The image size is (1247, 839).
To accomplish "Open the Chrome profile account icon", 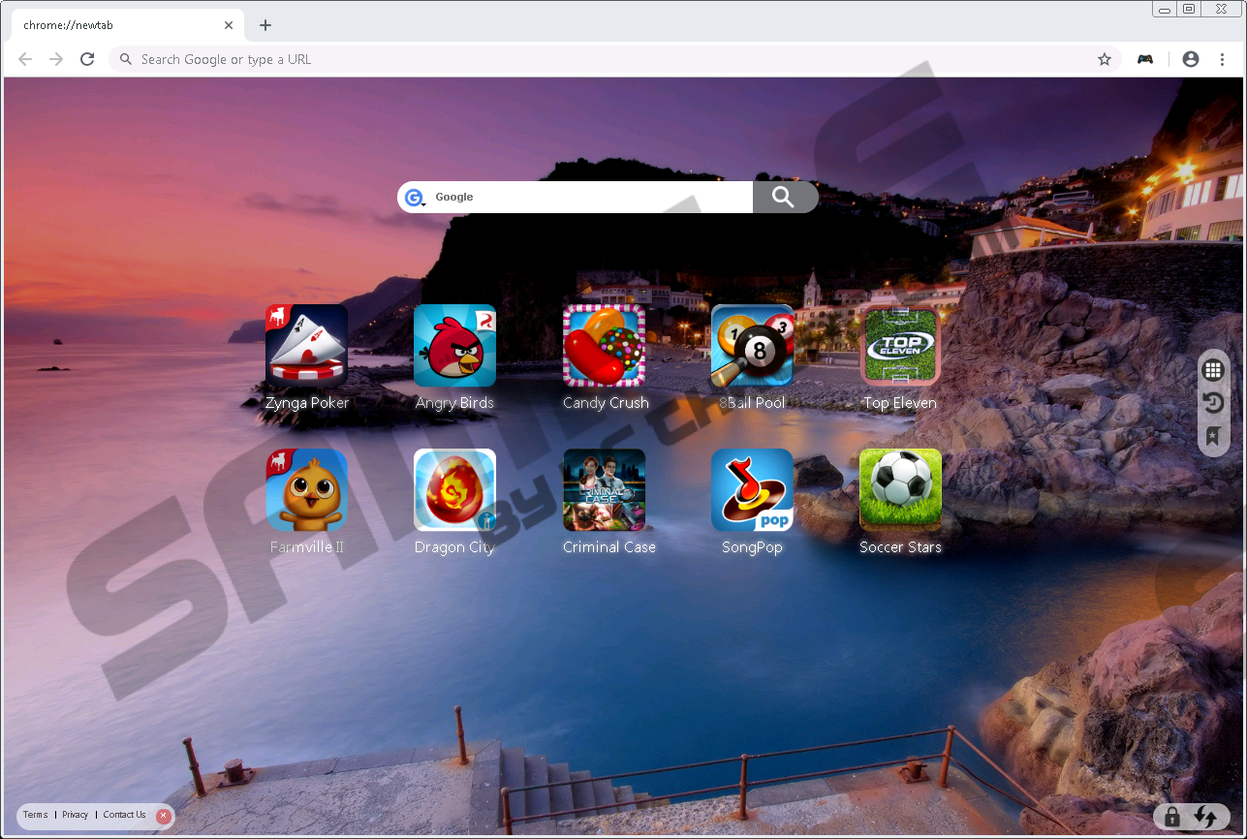I will pyautogui.click(x=1191, y=59).
